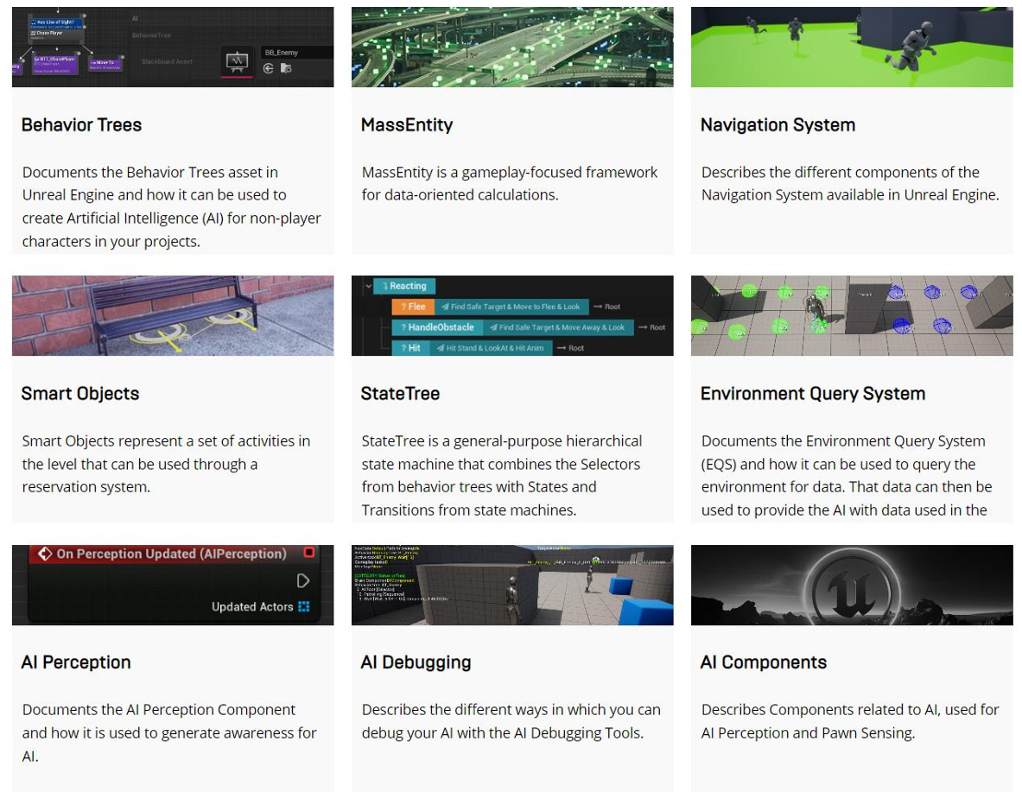Click the HandleObstacle state row

(x=513, y=327)
